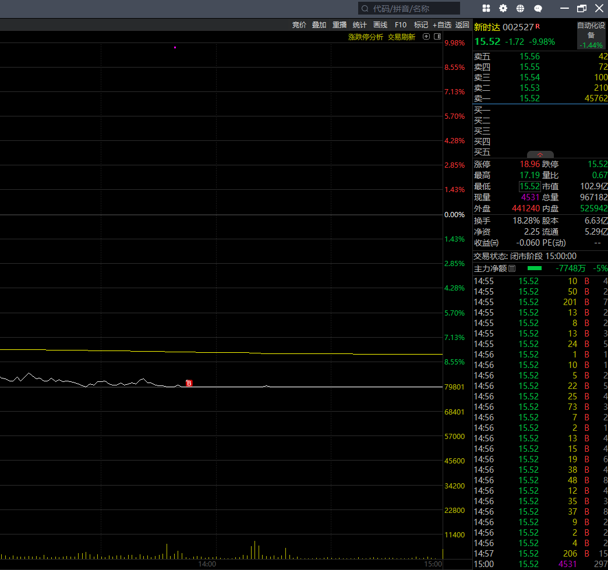Restore the window size
Screen dimensions: 608x570
click(x=582, y=8)
